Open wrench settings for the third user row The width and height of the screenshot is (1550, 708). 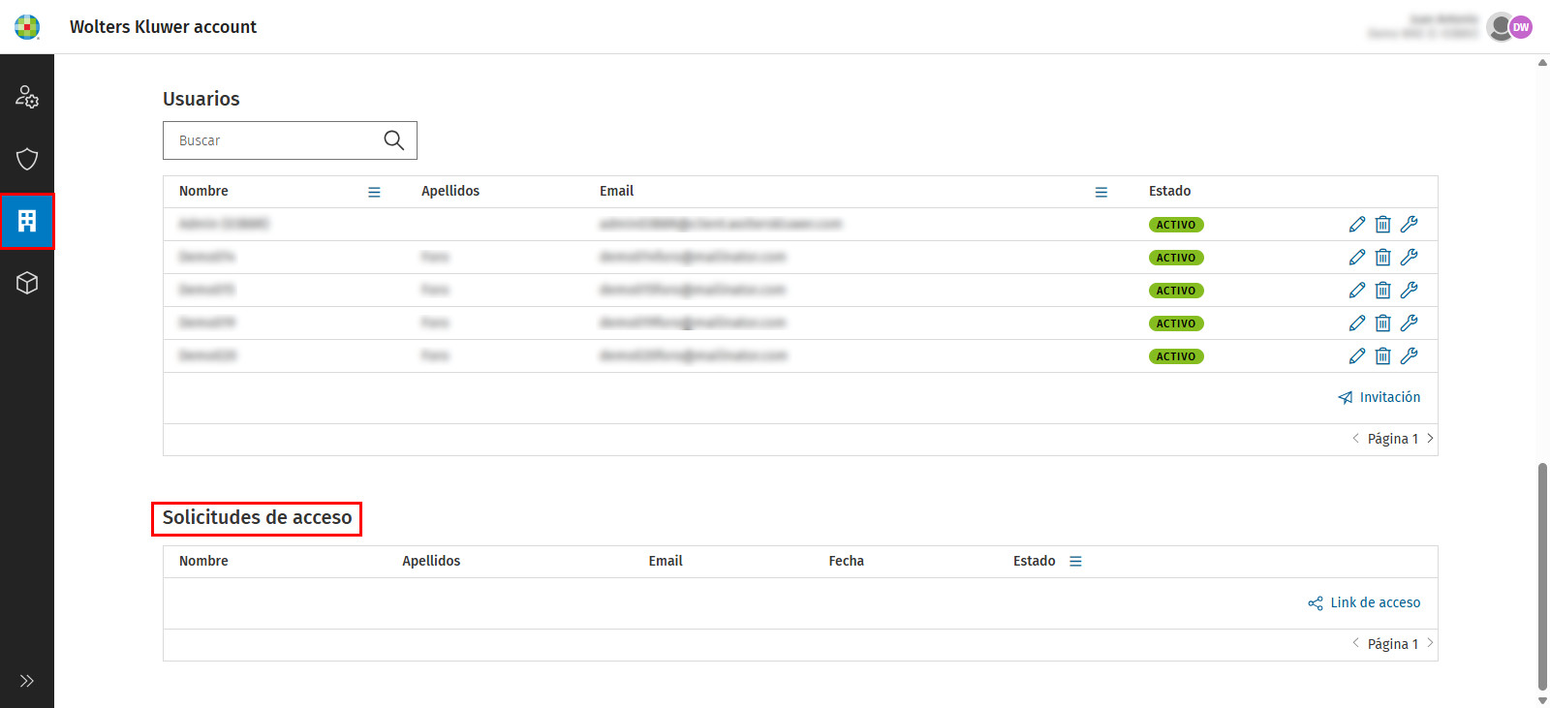1410,291
